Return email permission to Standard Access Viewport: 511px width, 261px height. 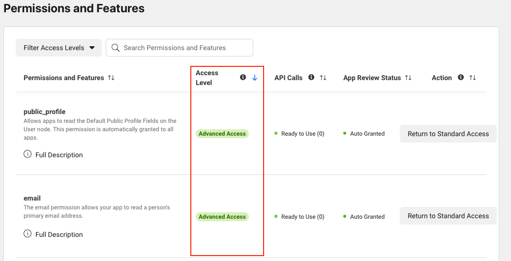(x=448, y=216)
